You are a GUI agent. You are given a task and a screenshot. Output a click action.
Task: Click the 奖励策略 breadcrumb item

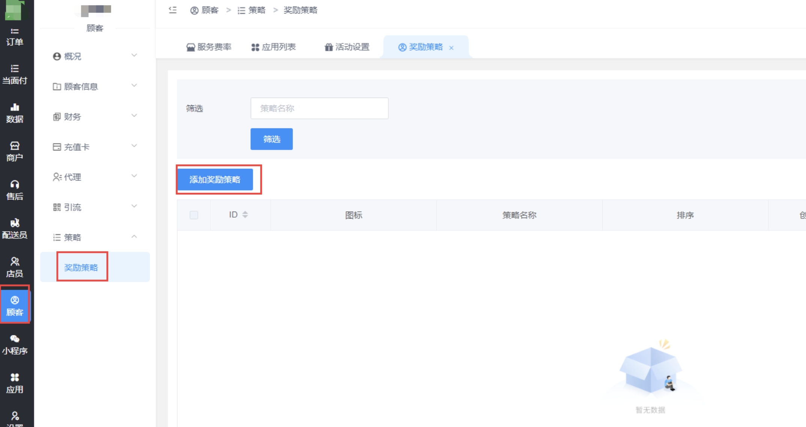(x=301, y=10)
